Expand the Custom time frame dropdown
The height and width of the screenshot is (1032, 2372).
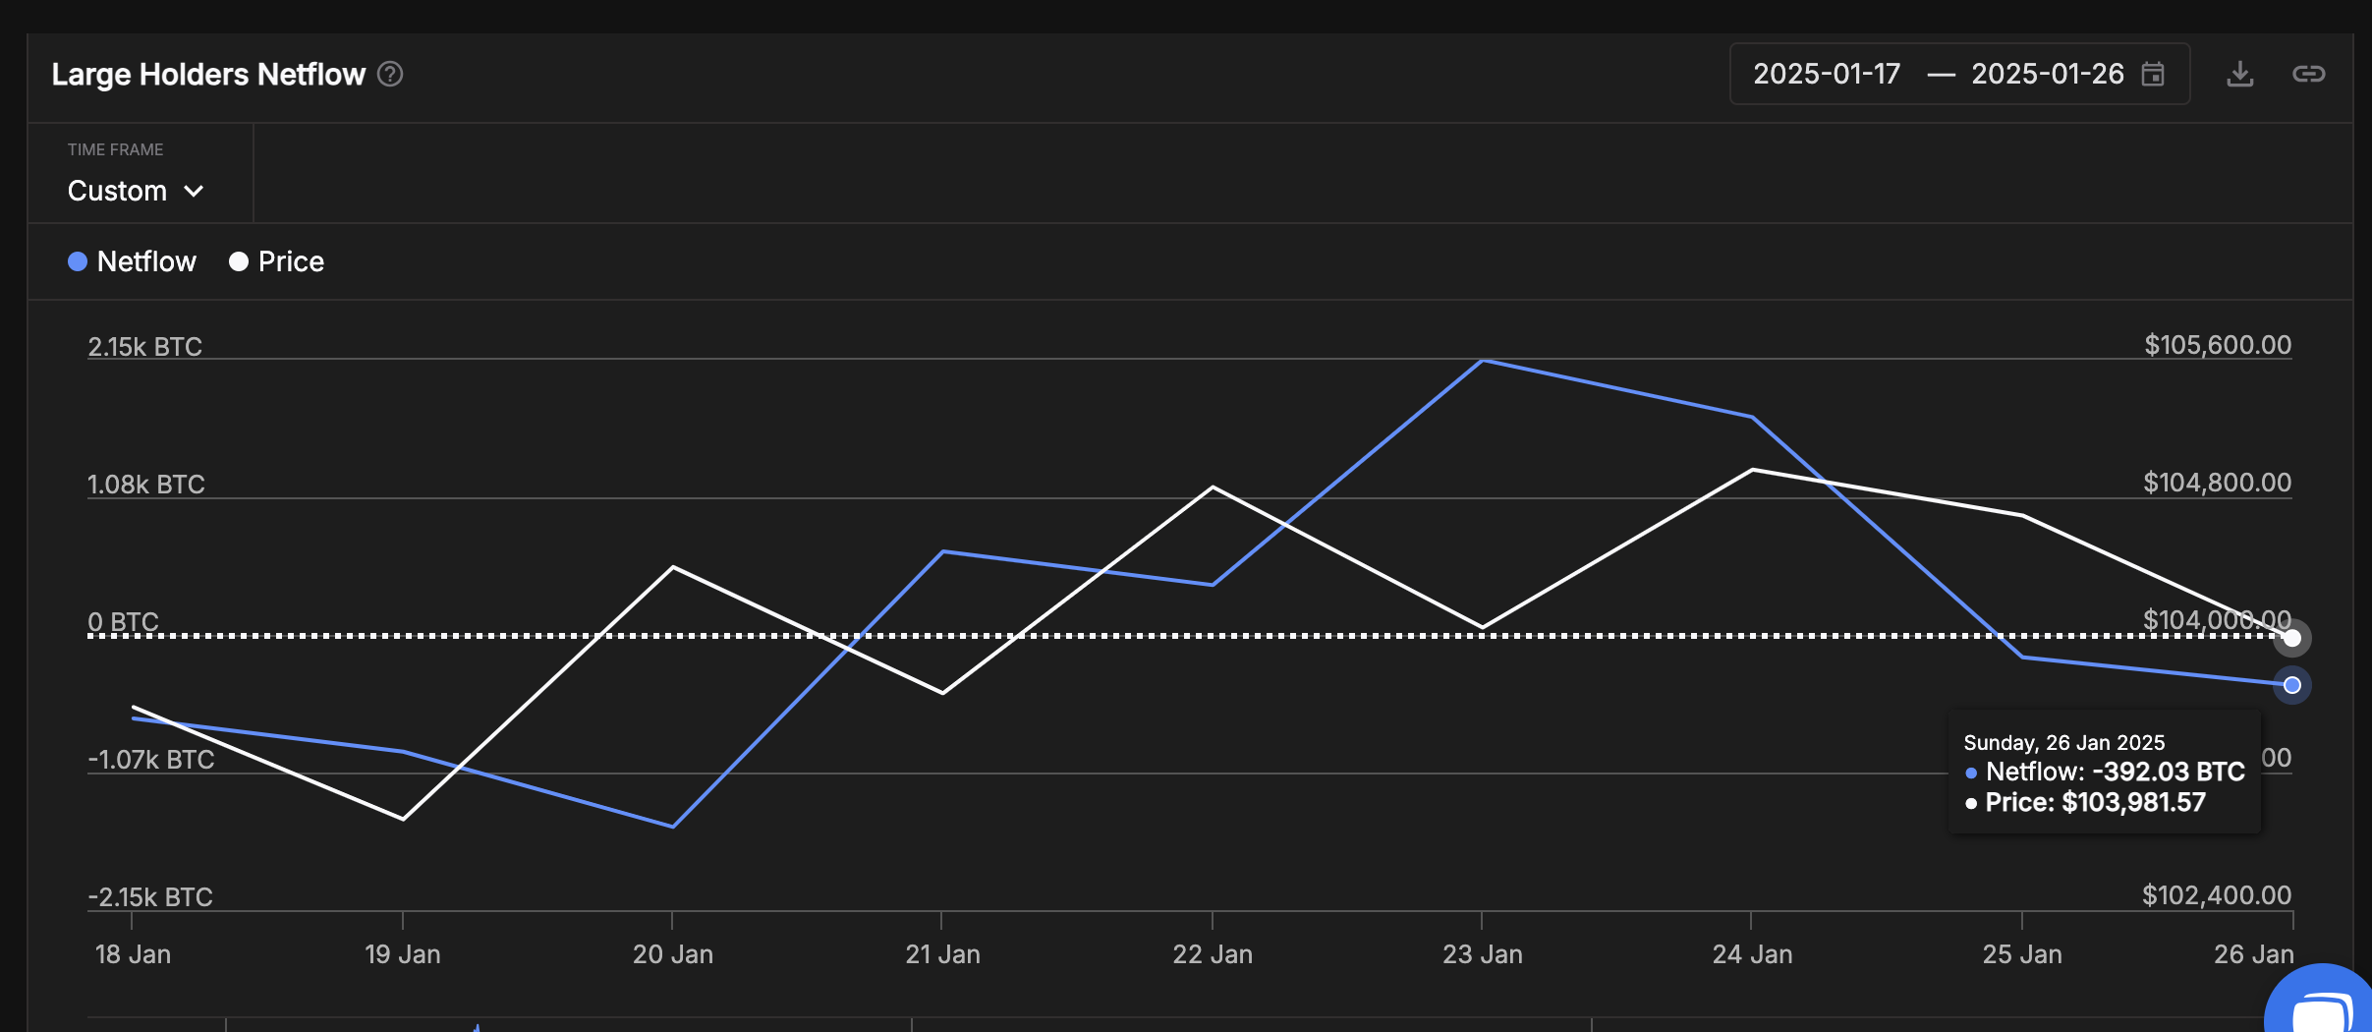[136, 191]
